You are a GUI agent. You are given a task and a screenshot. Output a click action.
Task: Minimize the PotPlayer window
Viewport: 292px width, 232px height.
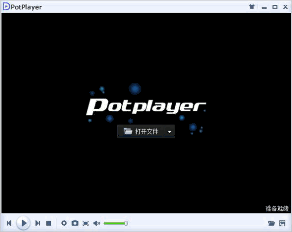pos(264,7)
